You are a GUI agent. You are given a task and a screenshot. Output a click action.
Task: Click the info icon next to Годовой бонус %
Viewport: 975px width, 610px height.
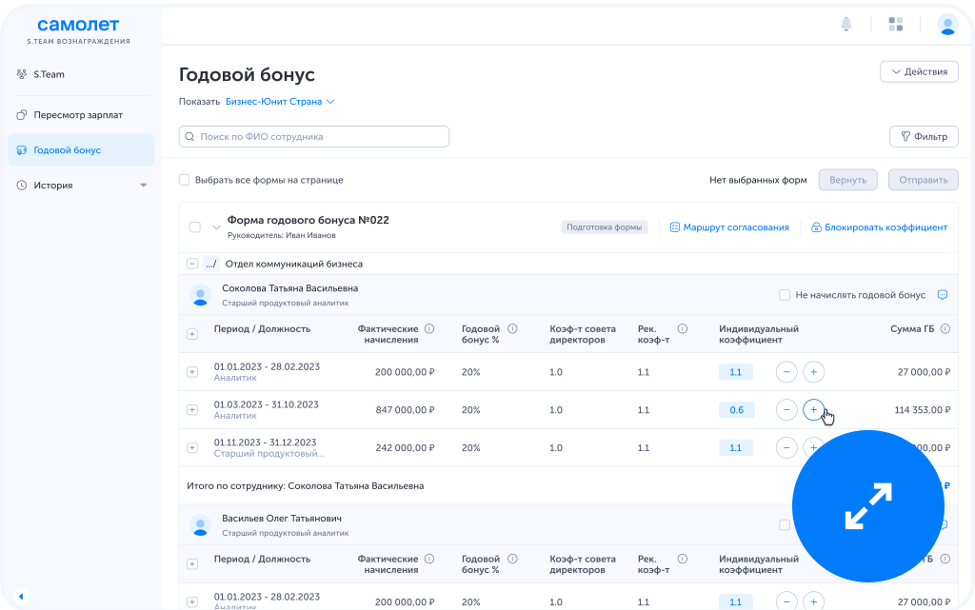pyautogui.click(x=512, y=329)
